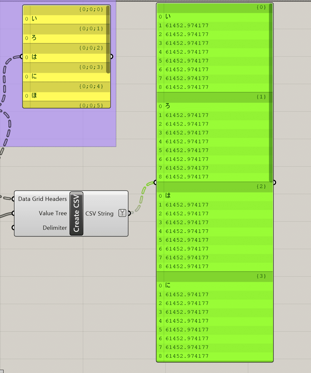Click branch header {0;0;4} in yellow panel

pos(67,87)
